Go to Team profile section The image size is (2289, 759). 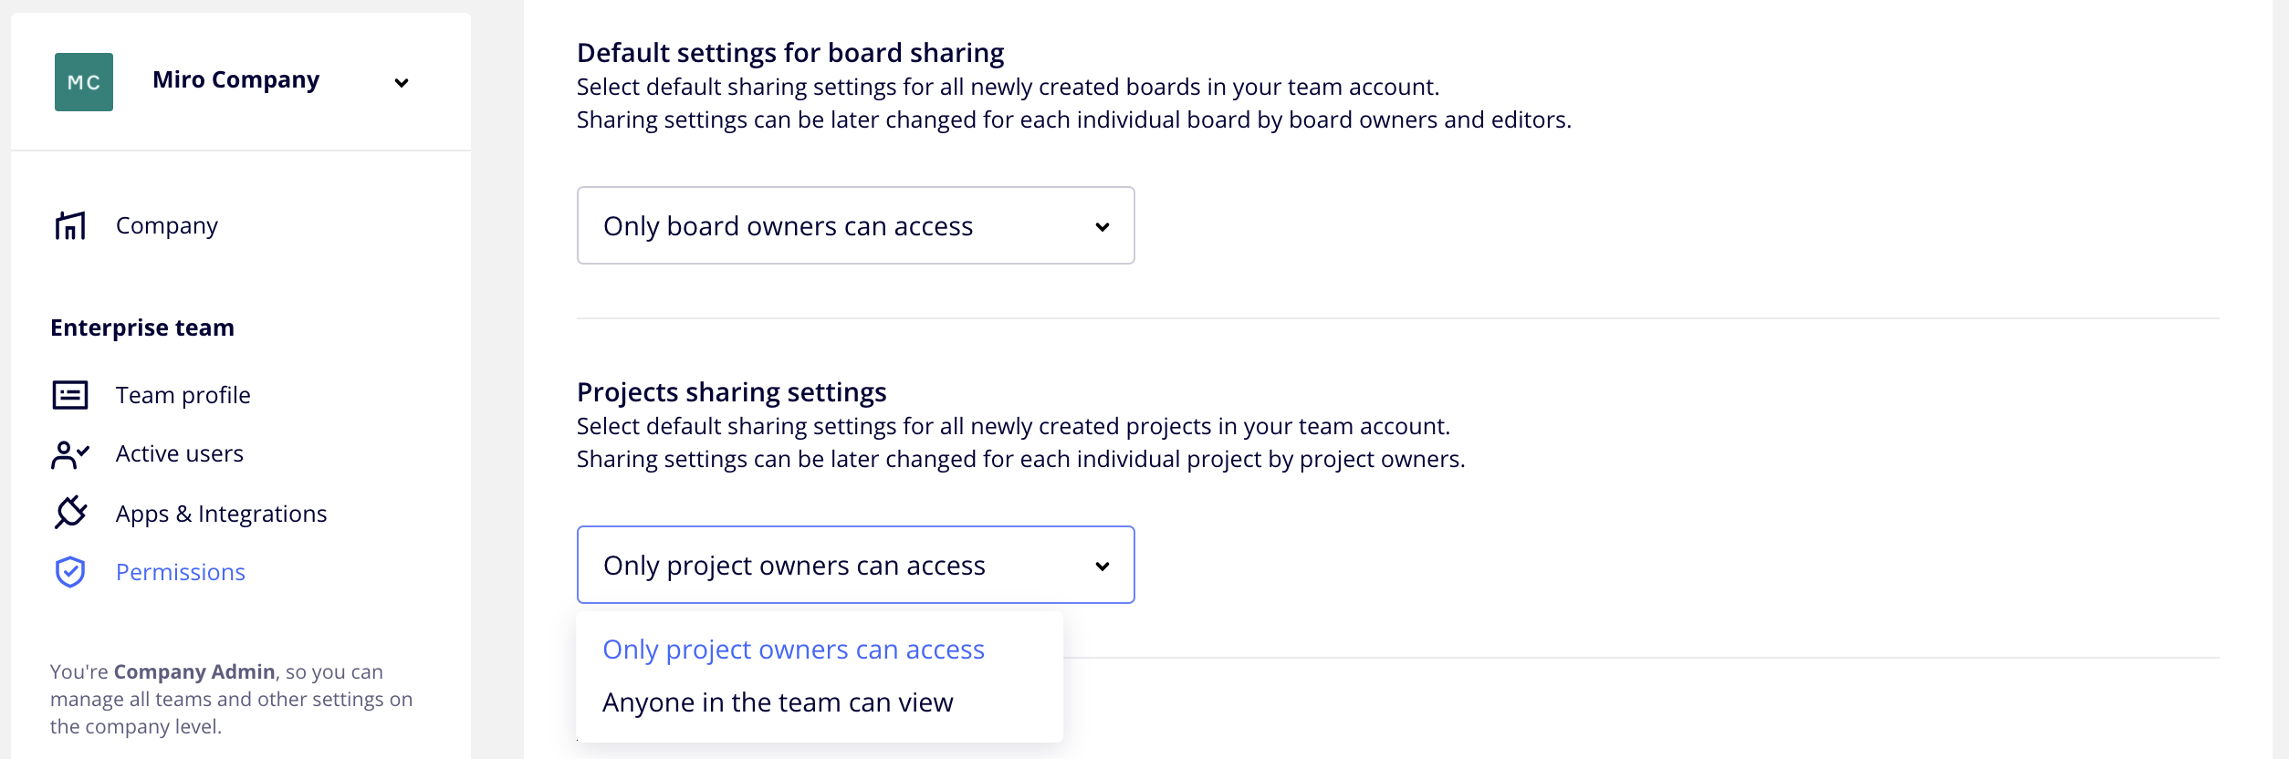click(183, 395)
